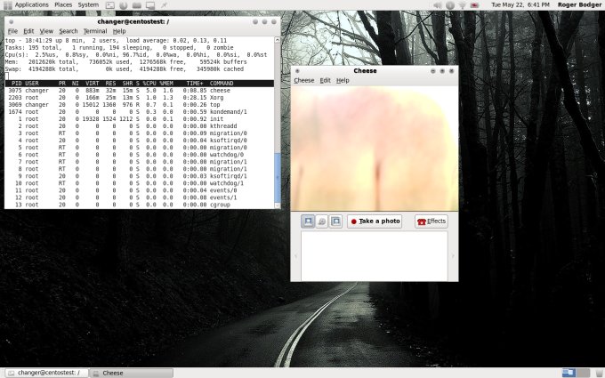Image resolution: width=605 pixels, height=378 pixels.
Task: Expand the Places menu in top panel
Action: 63,4
